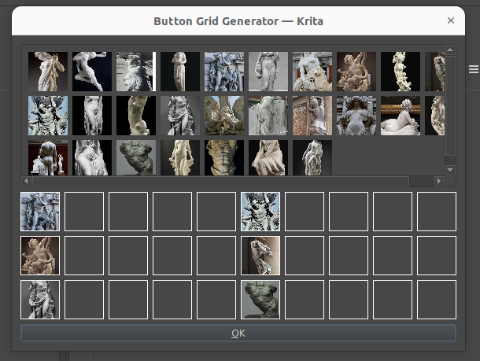The image size is (480, 361).
Task: Click the thumbnail list scroll-down arrow
Action: click(450, 170)
